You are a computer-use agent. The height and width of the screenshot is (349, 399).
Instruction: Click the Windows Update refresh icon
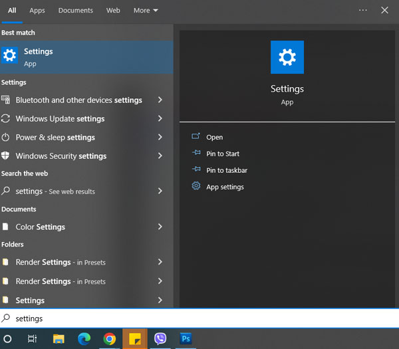click(5, 118)
